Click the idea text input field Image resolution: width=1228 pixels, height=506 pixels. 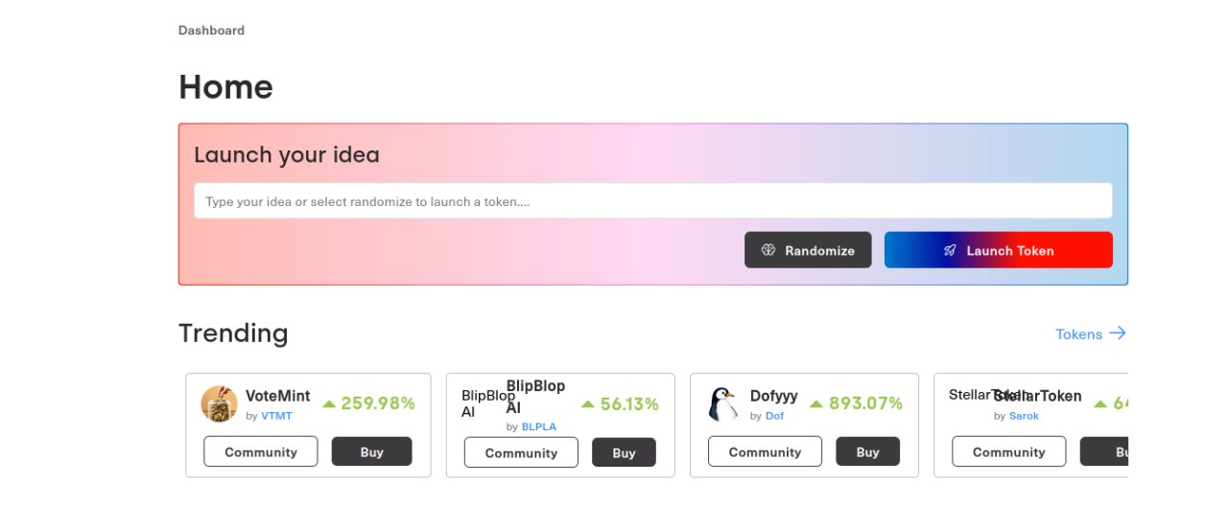pos(652,201)
